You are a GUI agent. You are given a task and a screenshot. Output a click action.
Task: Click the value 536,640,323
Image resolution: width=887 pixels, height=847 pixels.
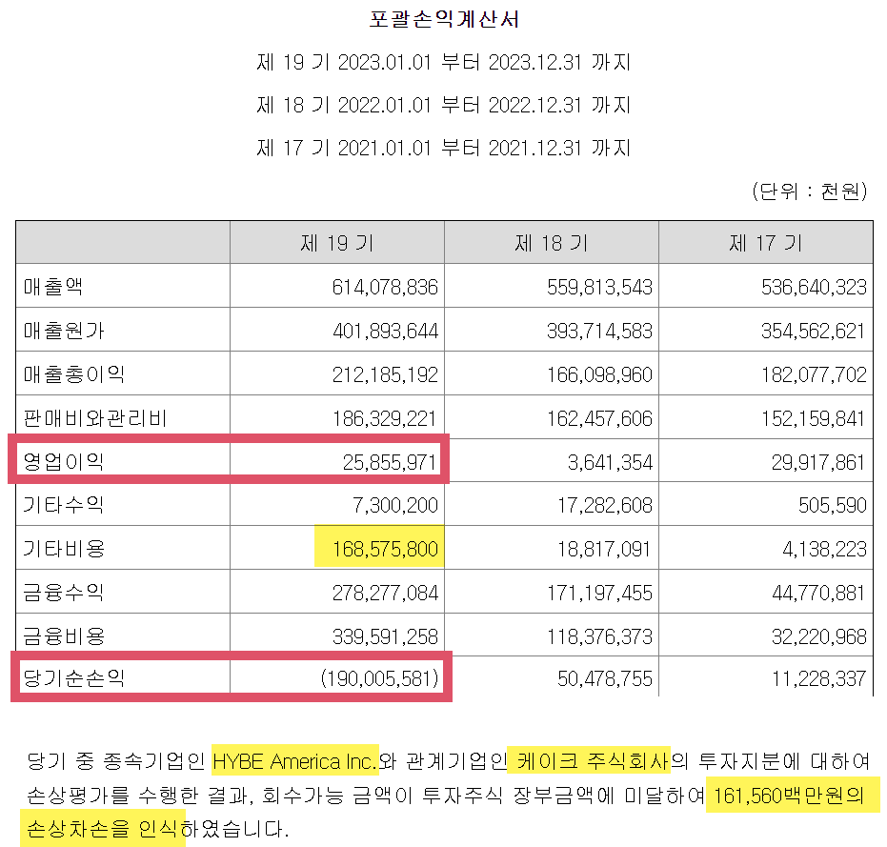tap(814, 288)
